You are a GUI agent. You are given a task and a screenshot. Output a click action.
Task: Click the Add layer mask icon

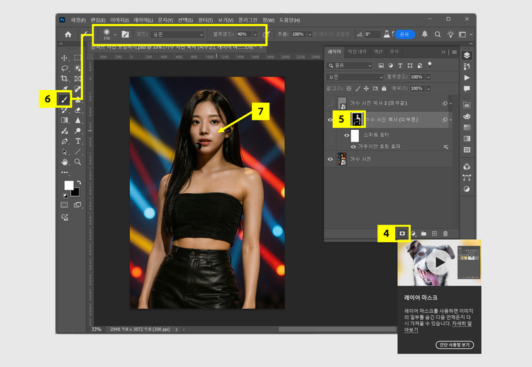tap(402, 233)
